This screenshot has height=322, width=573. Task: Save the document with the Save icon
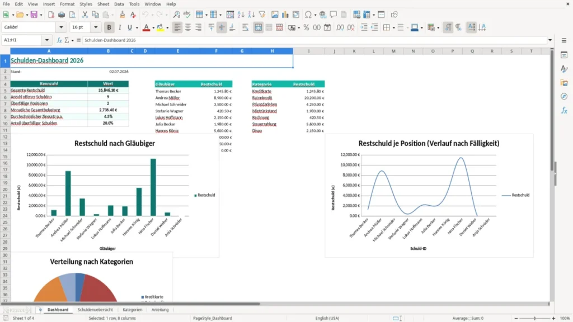(x=34, y=15)
